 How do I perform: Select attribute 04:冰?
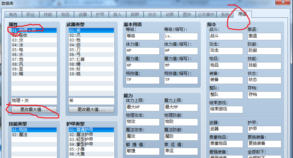[x=34, y=45]
